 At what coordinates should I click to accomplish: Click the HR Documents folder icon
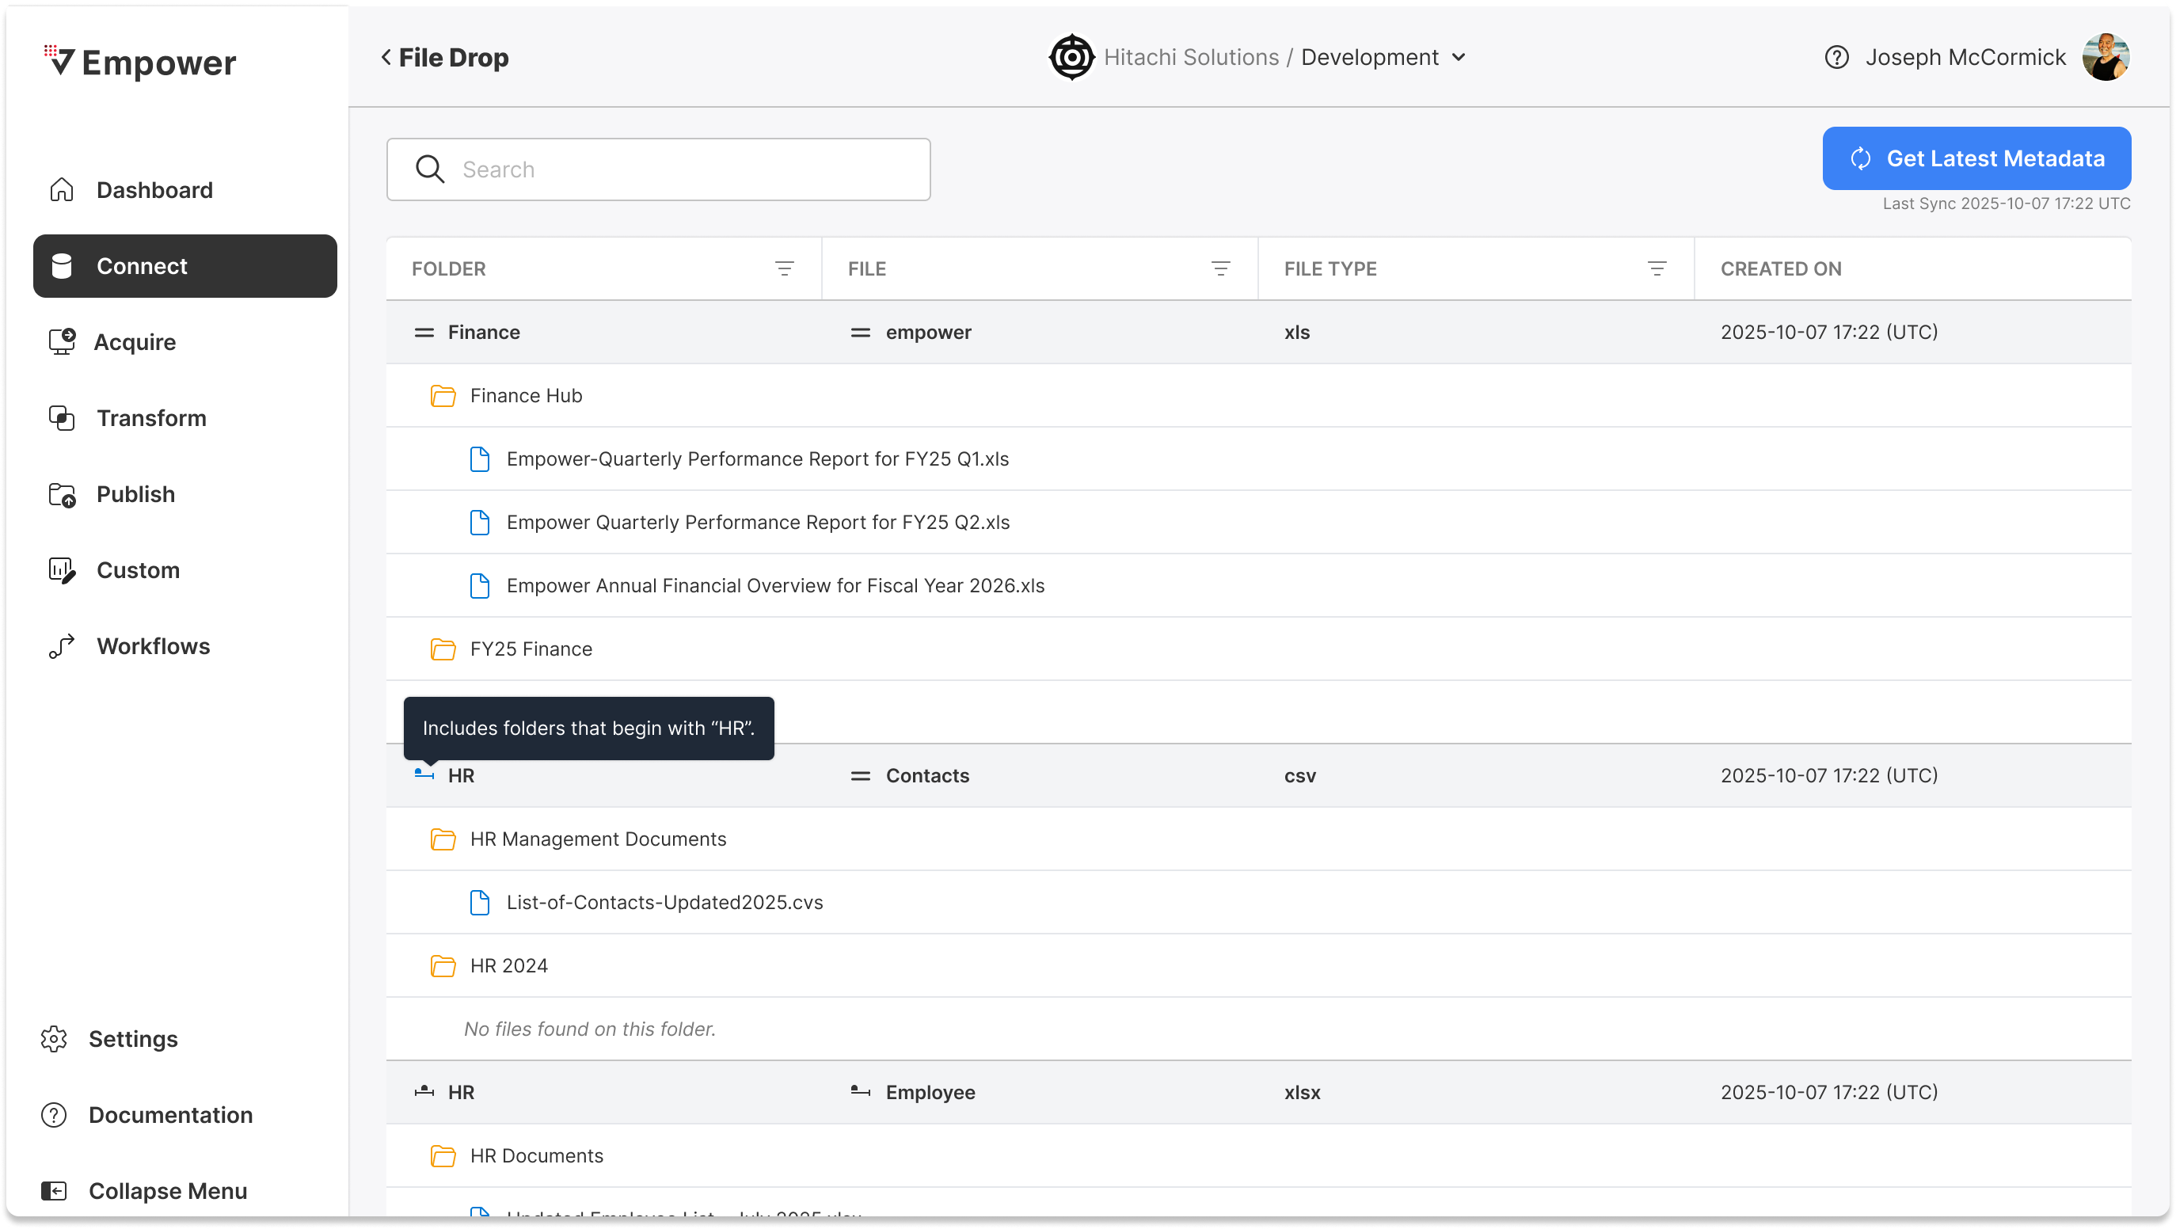(443, 1156)
